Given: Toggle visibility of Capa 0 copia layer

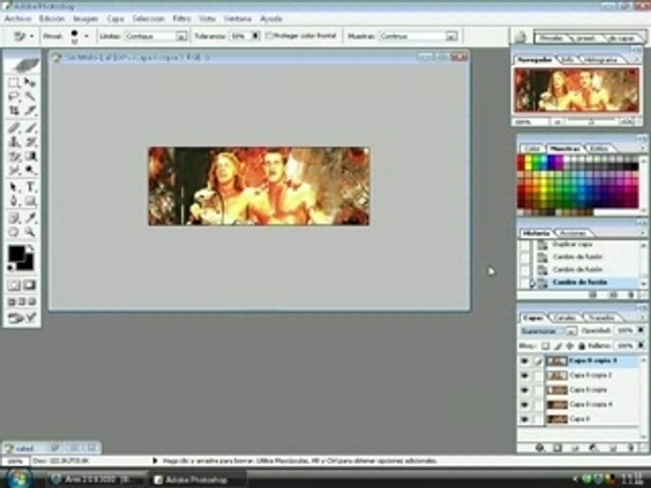Looking at the screenshot, I should coord(524,390).
